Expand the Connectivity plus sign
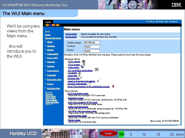The image size is (185, 138). (45, 54)
